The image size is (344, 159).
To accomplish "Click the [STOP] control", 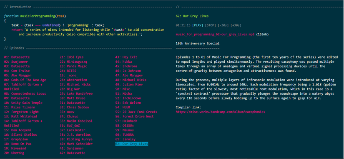I will point(211,25).
